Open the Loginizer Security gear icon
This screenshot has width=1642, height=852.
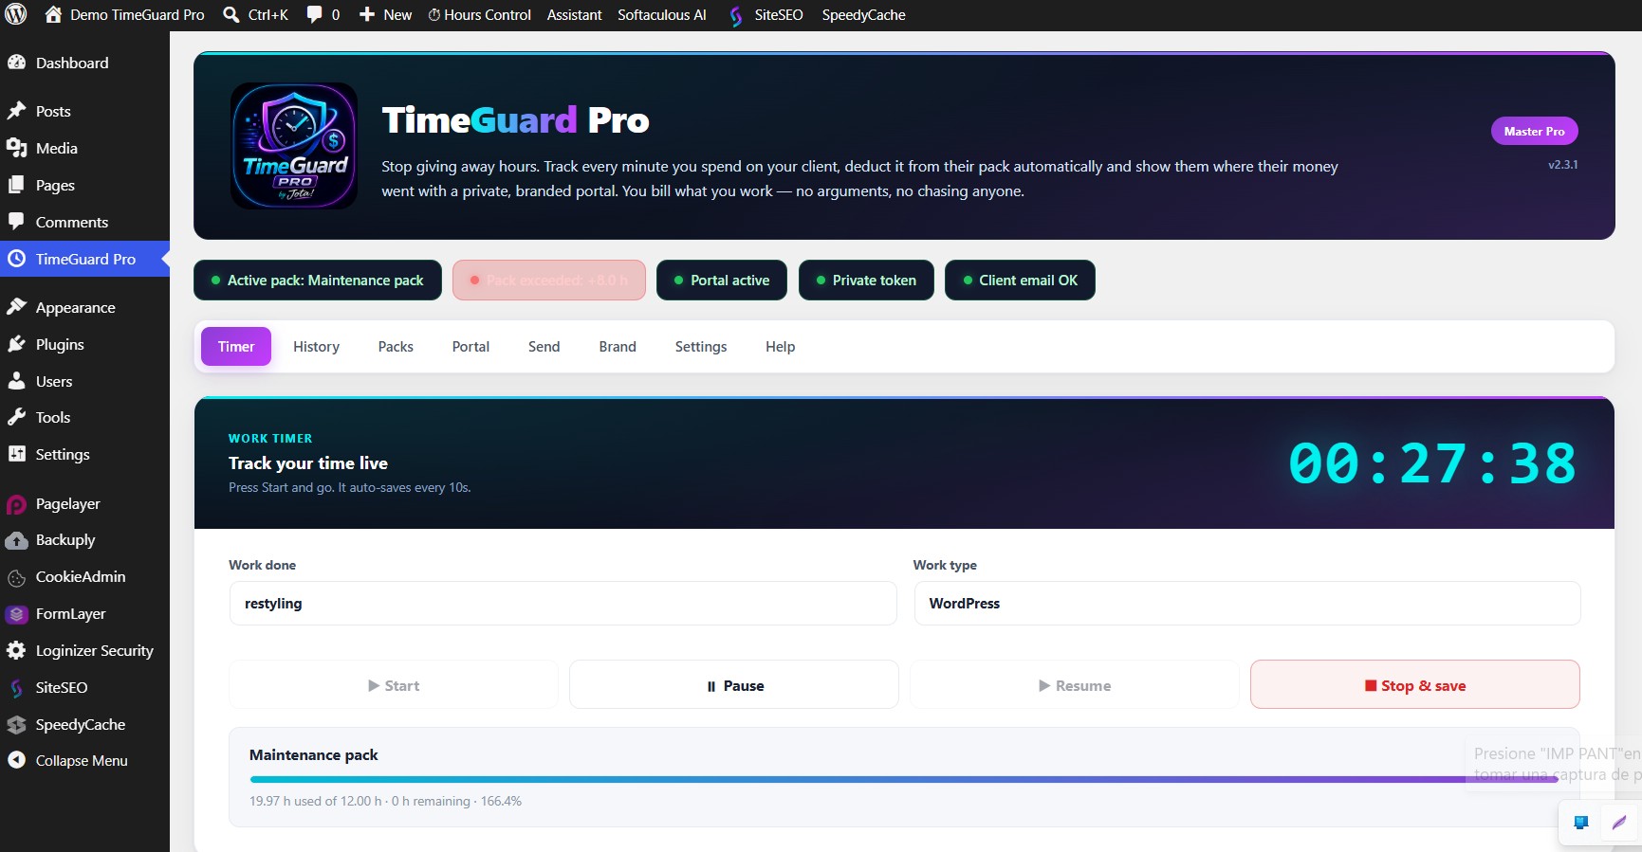(x=16, y=650)
